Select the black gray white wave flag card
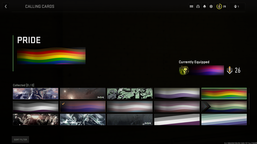This screenshot has width=257, height=144. (x=35, y=106)
